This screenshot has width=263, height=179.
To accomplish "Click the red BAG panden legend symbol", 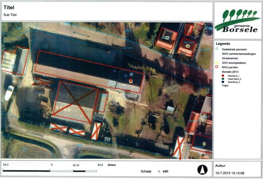I will (217, 67).
